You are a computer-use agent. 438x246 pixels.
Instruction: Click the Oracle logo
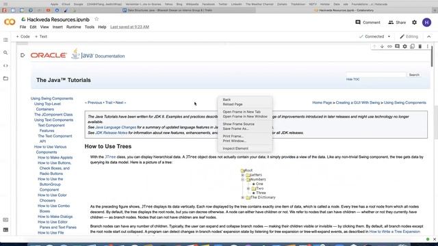[49, 55]
